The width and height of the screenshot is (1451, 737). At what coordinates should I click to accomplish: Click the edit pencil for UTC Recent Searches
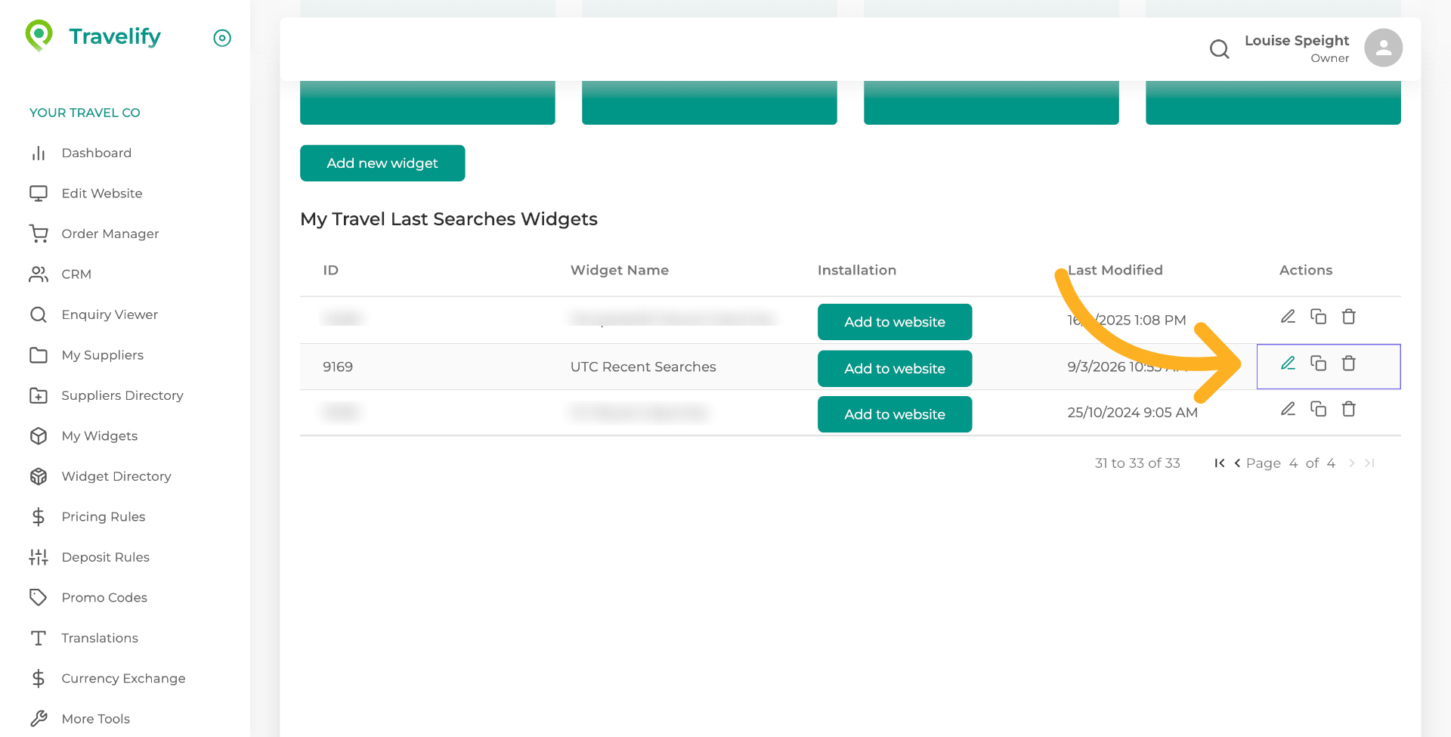[1288, 364]
